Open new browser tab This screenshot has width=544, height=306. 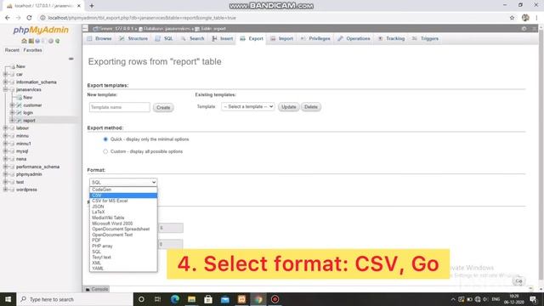click(x=92, y=6)
